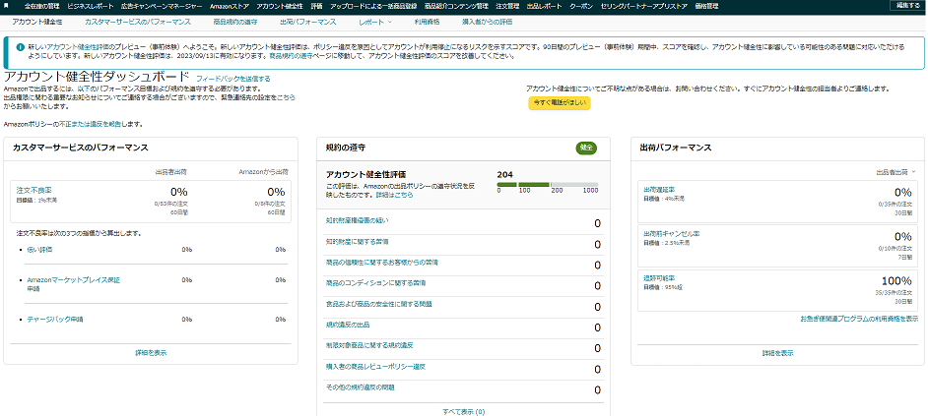The image size is (928, 416).
Task: Open 評価 in the top menu
Action: pyautogui.click(x=316, y=6)
